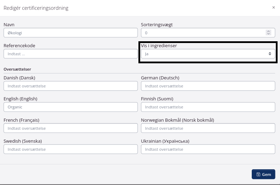280x185 pixels.
Task: Select the Ukrainian (Українська) translation field
Action: pos(208,149)
